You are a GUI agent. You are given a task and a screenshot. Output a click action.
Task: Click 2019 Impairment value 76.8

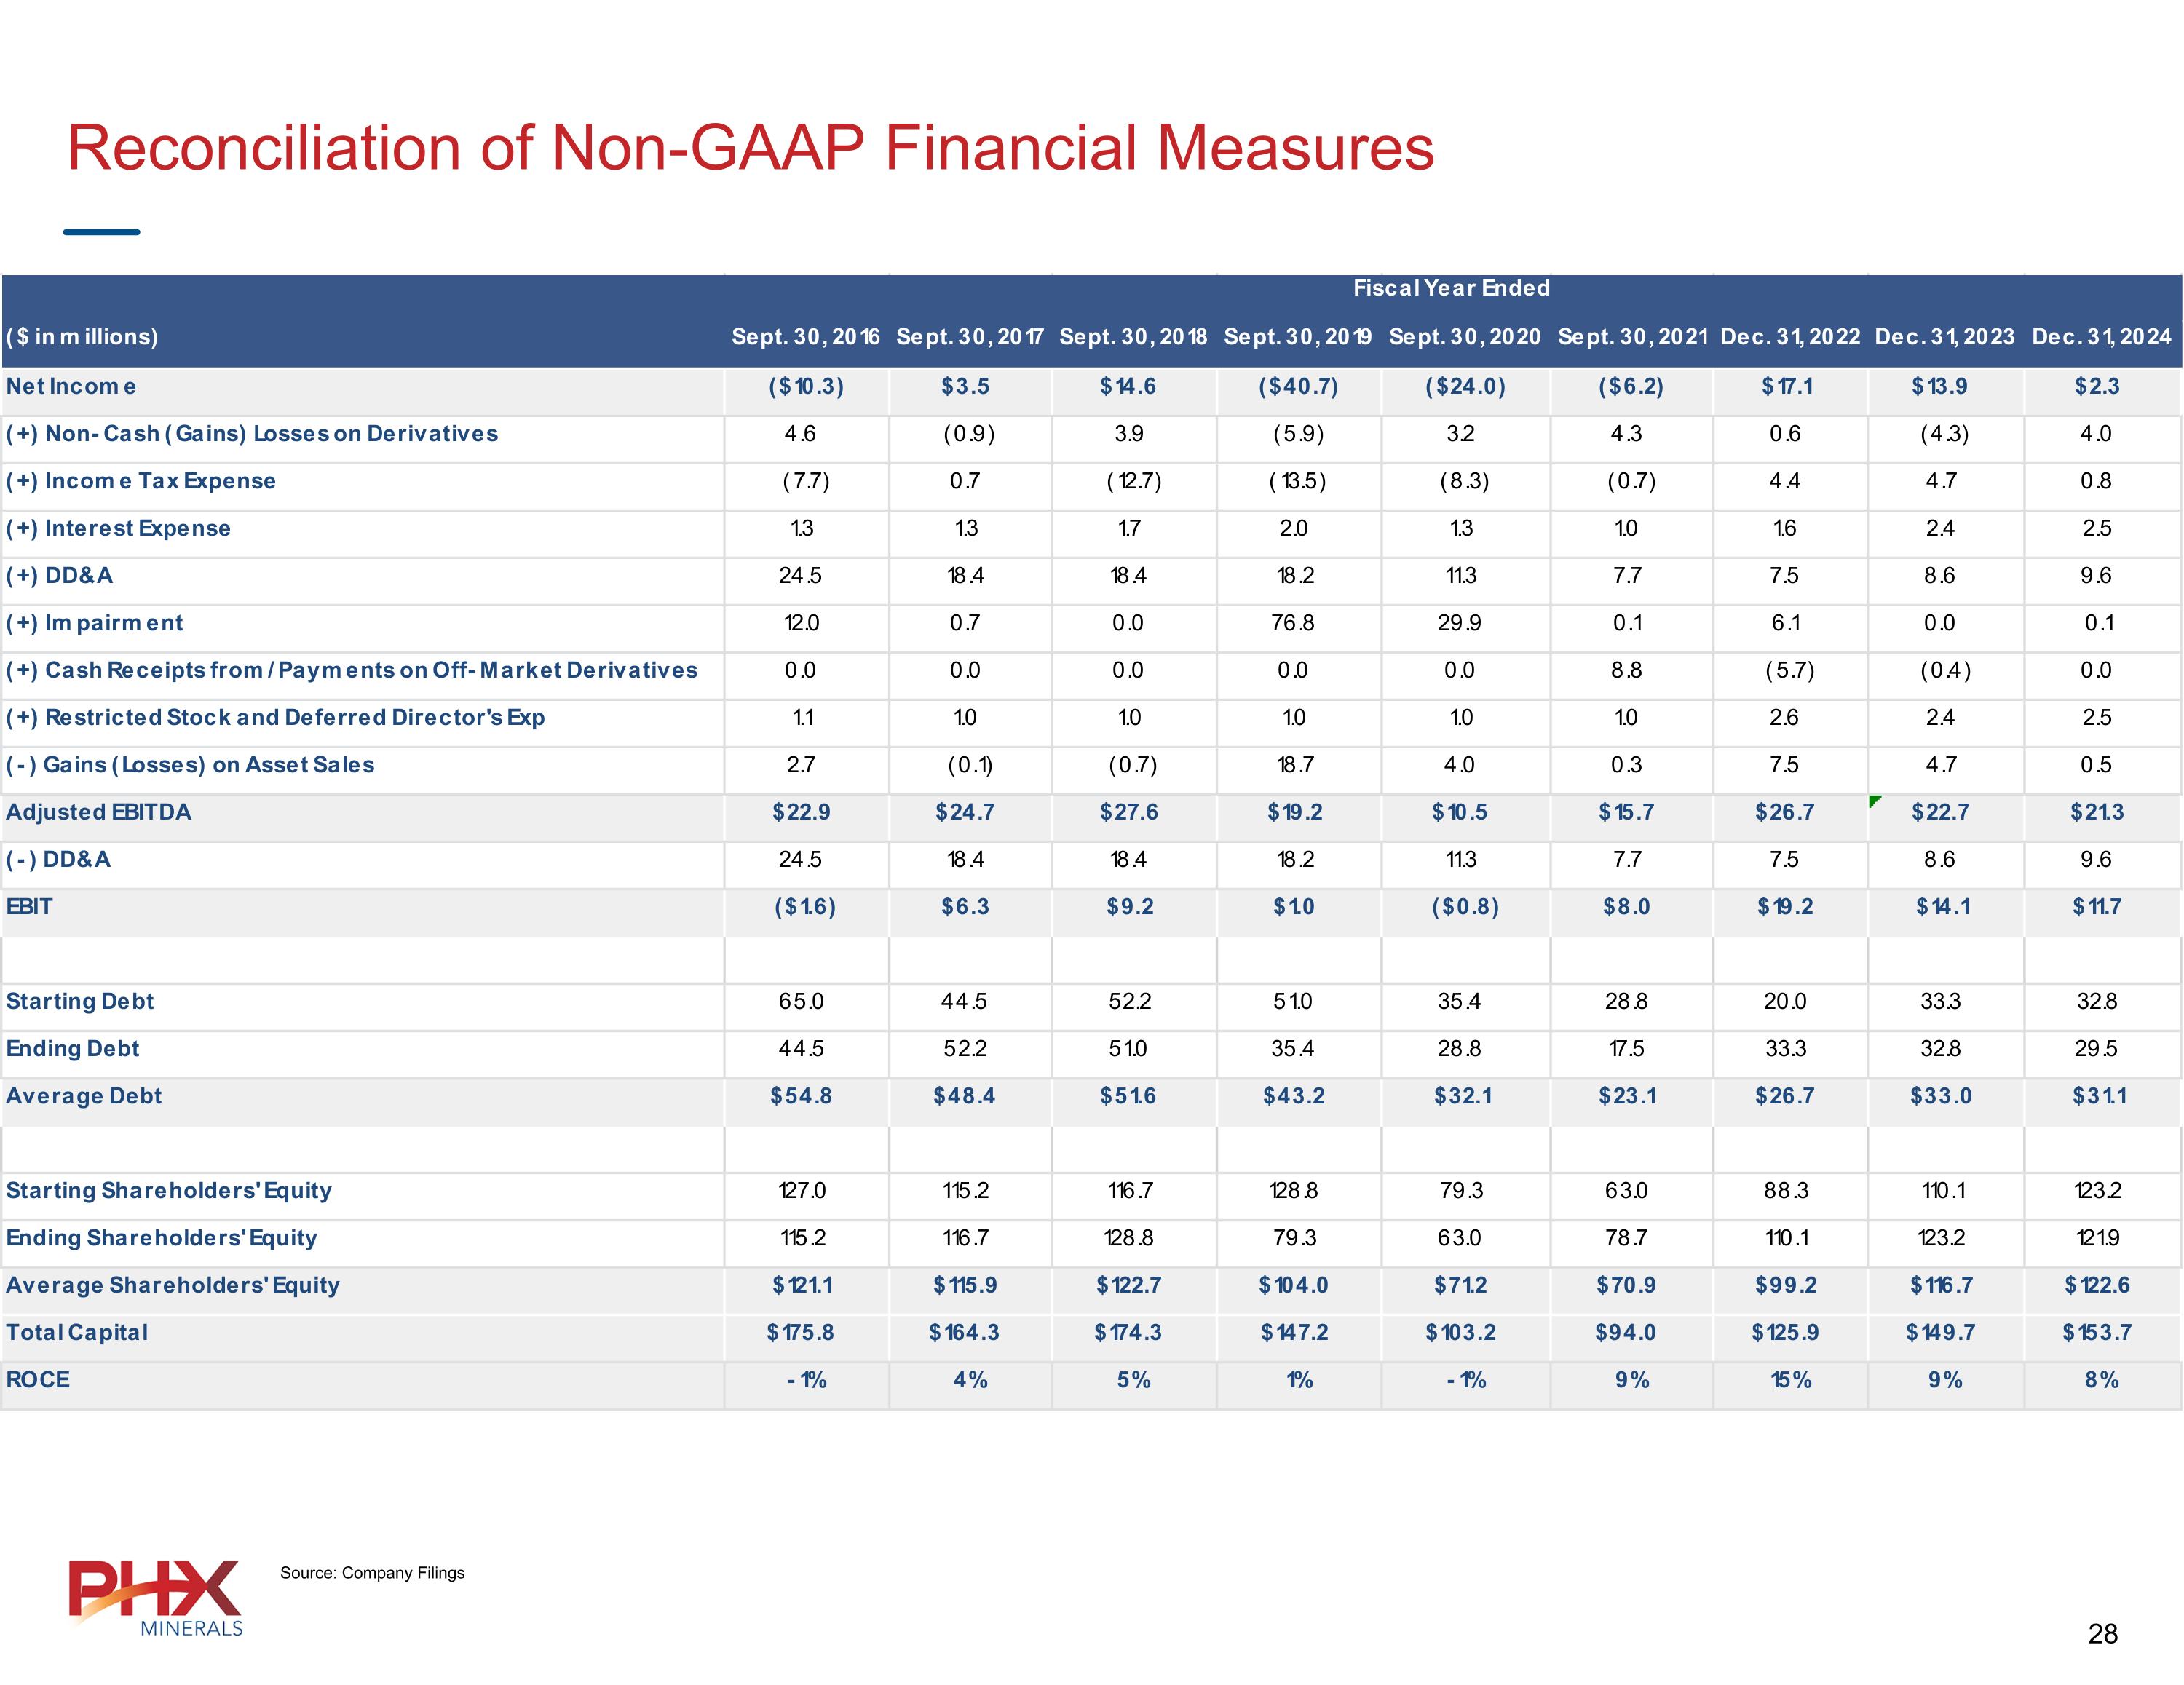click(1292, 623)
